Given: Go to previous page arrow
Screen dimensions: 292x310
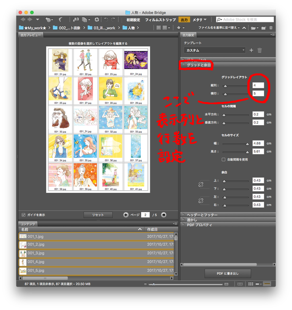Looking at the screenshot, I should (126, 215).
